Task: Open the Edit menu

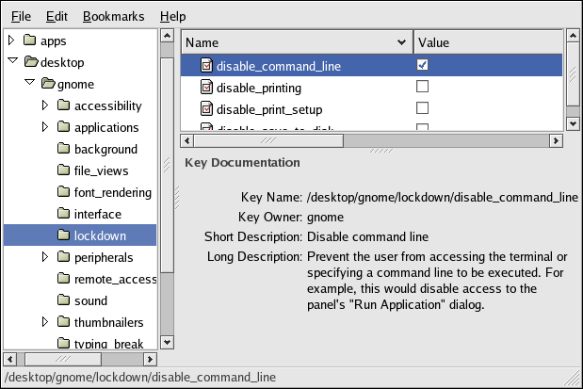Action: (57, 16)
